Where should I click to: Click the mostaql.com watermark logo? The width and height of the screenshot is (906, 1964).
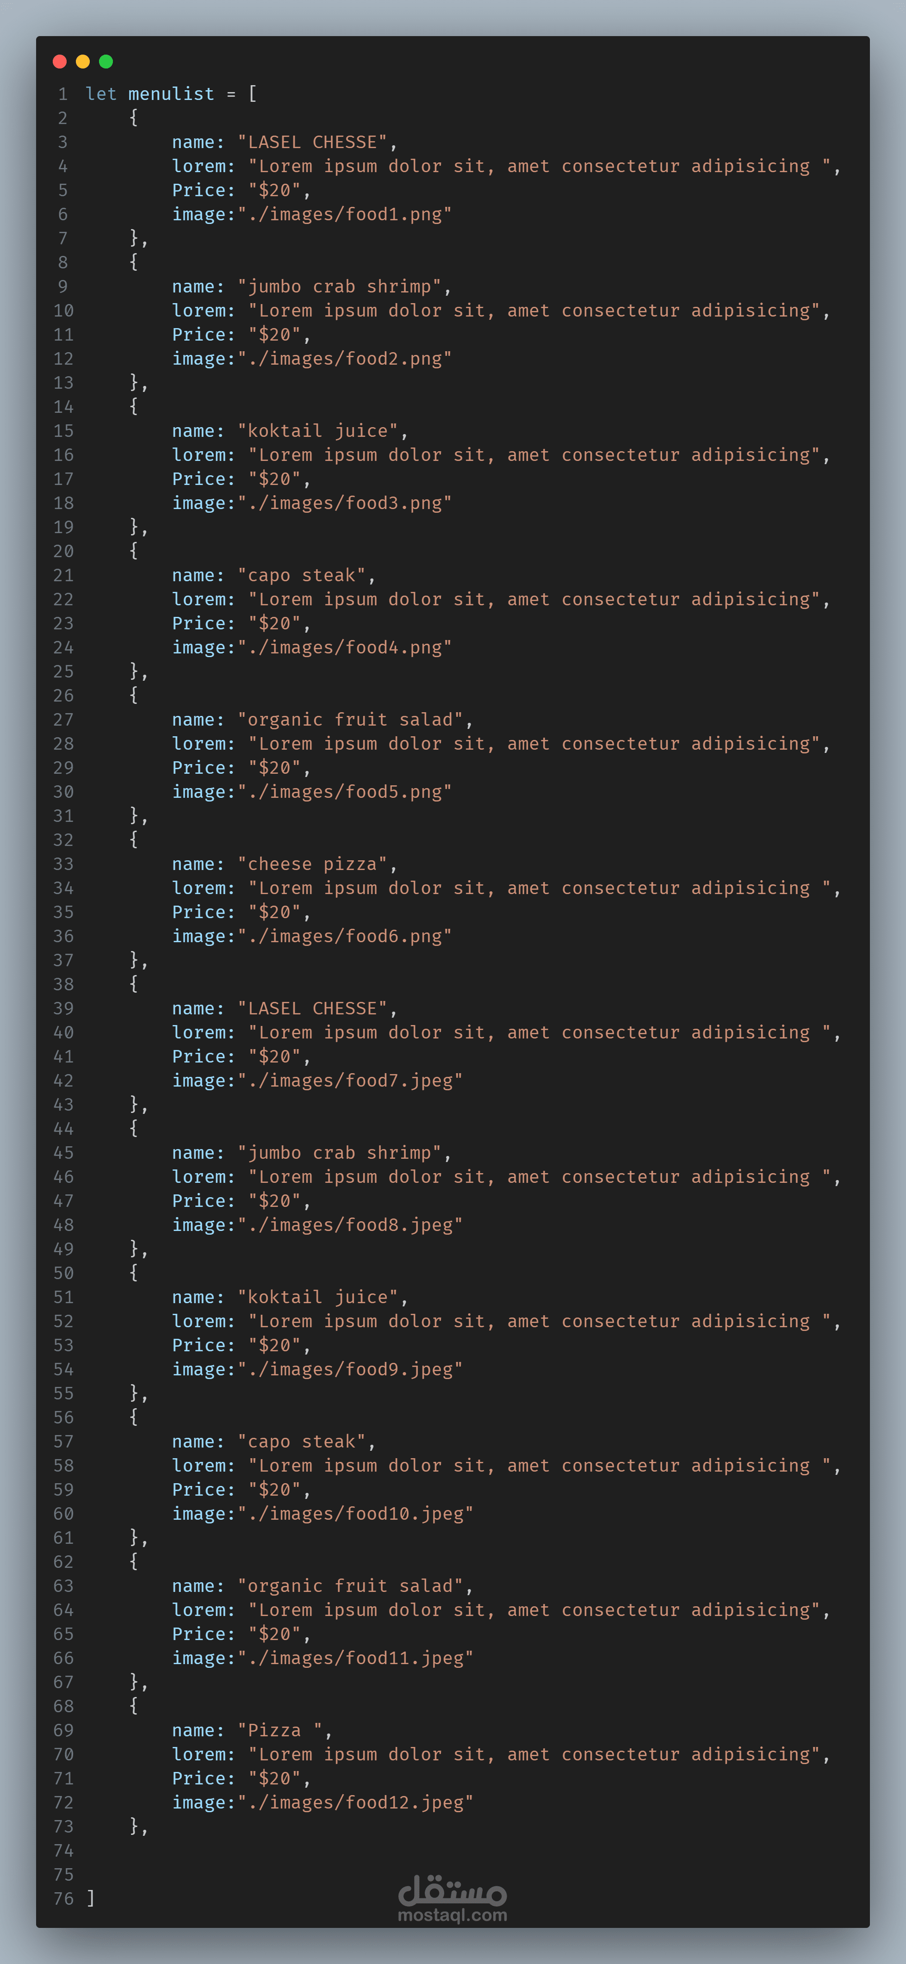(x=452, y=1898)
